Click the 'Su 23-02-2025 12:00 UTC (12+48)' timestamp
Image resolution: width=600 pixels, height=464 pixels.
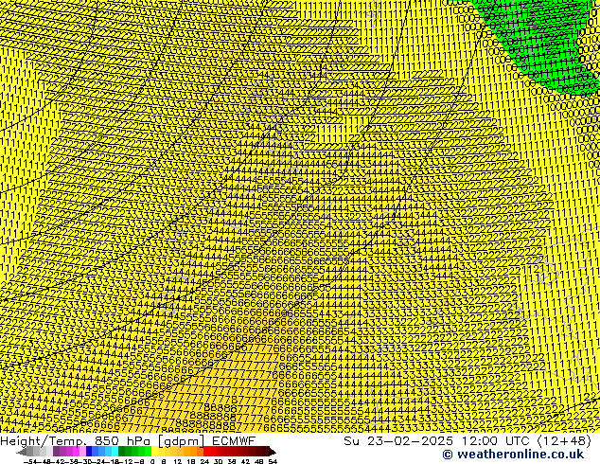click(468, 441)
